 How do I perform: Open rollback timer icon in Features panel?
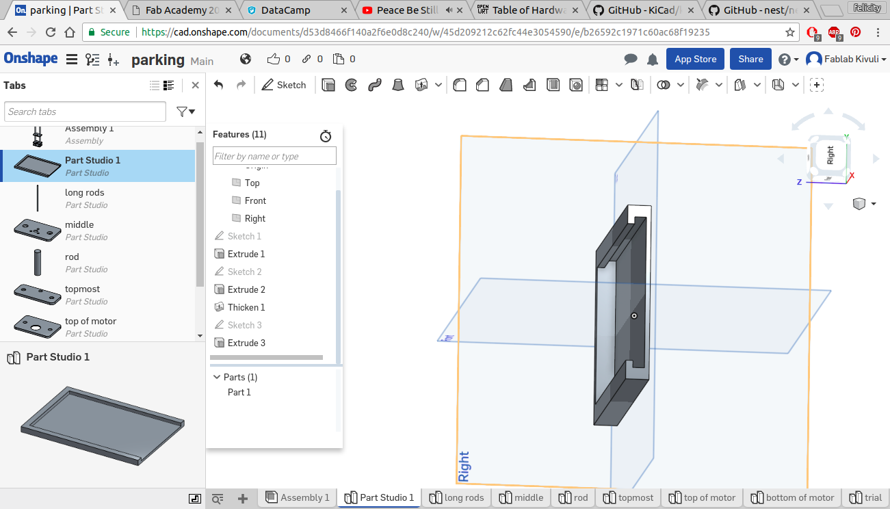tap(326, 135)
